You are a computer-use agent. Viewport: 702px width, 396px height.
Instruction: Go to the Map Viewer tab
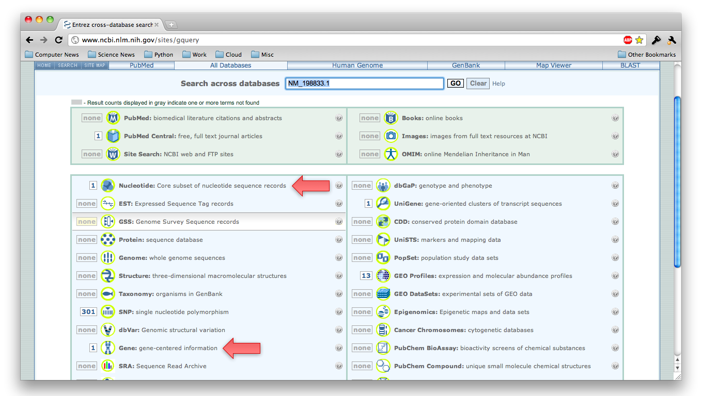coord(554,65)
